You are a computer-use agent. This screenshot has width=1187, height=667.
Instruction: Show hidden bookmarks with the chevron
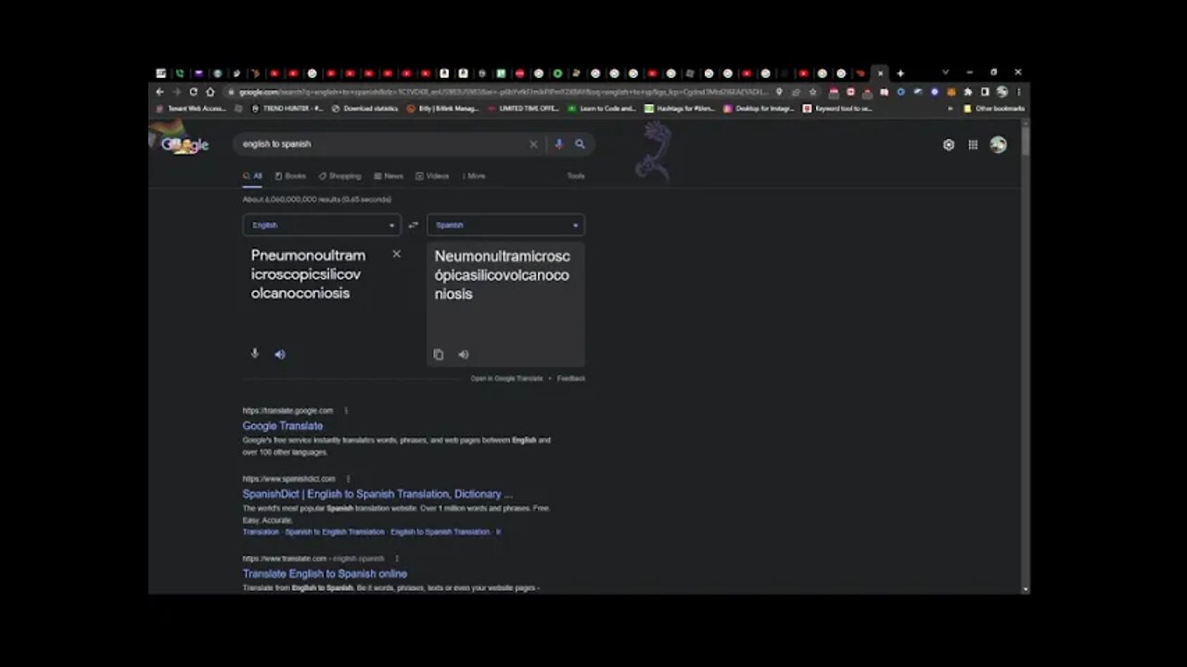click(950, 108)
